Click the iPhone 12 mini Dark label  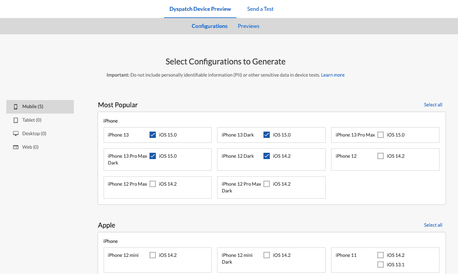237,259
